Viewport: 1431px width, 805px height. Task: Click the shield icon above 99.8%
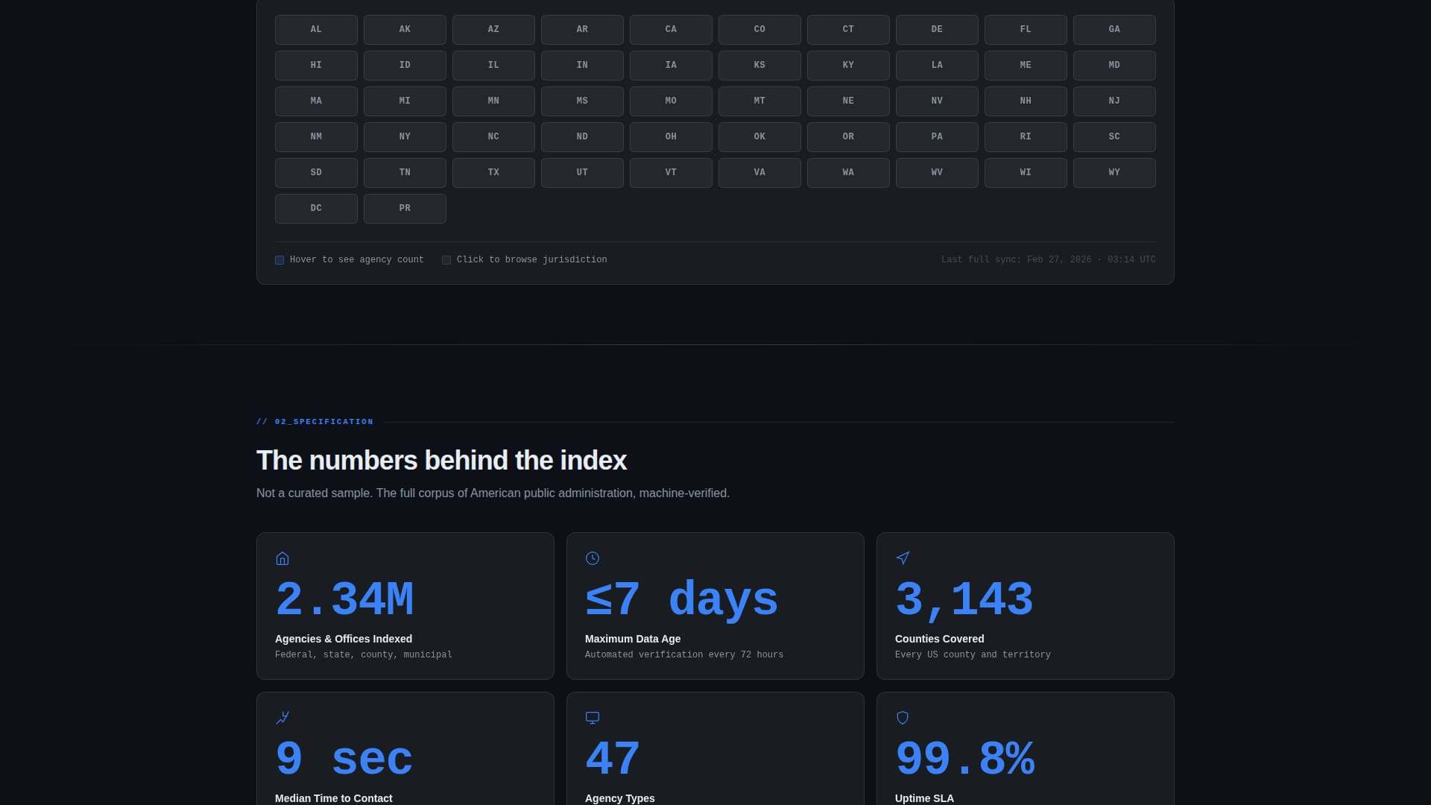(903, 718)
